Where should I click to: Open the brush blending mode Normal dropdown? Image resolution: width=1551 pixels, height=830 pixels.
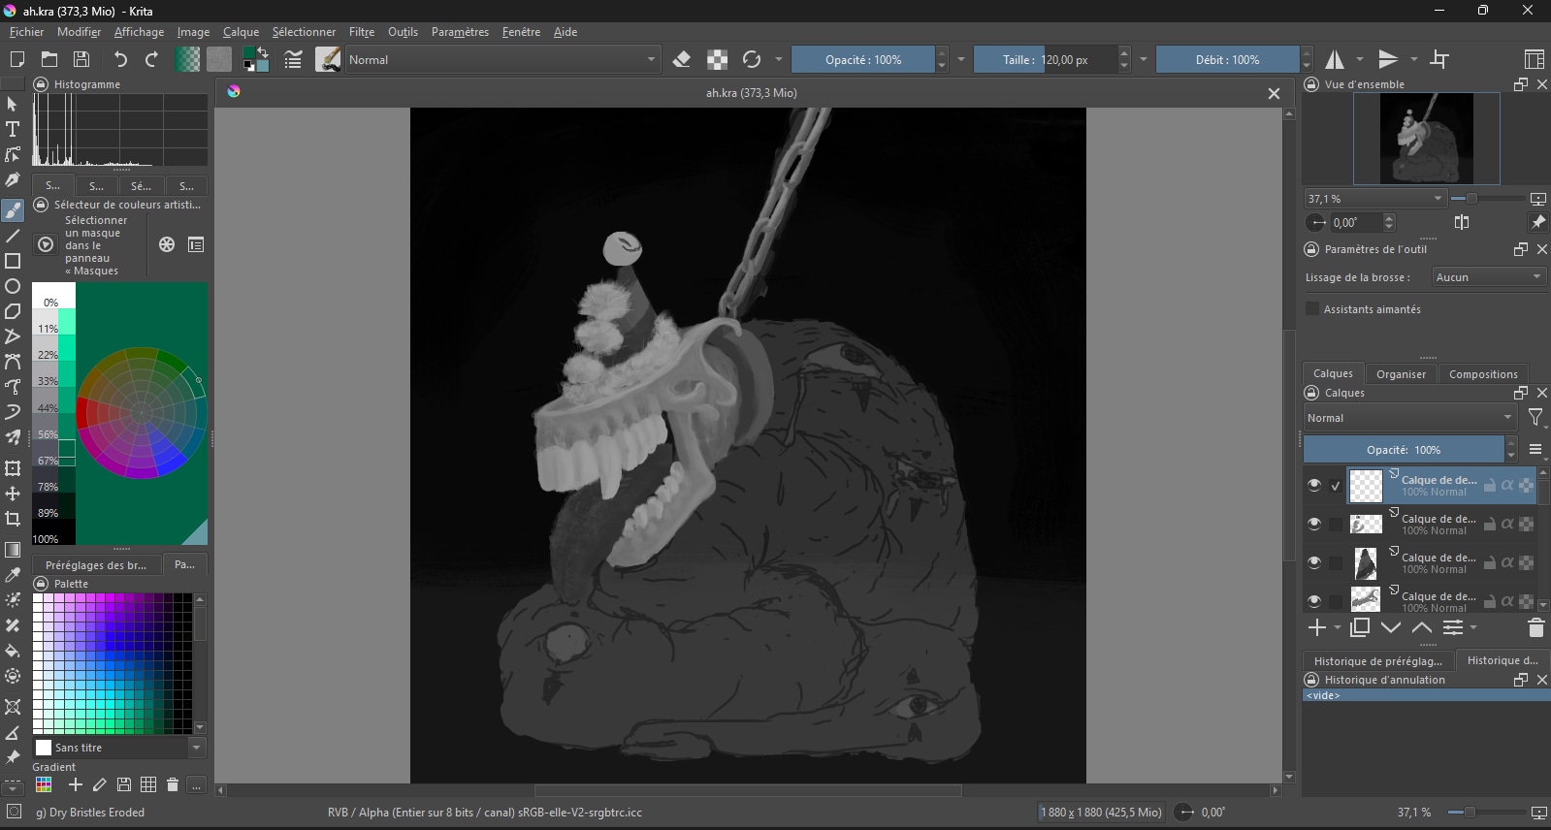pyautogui.click(x=501, y=60)
